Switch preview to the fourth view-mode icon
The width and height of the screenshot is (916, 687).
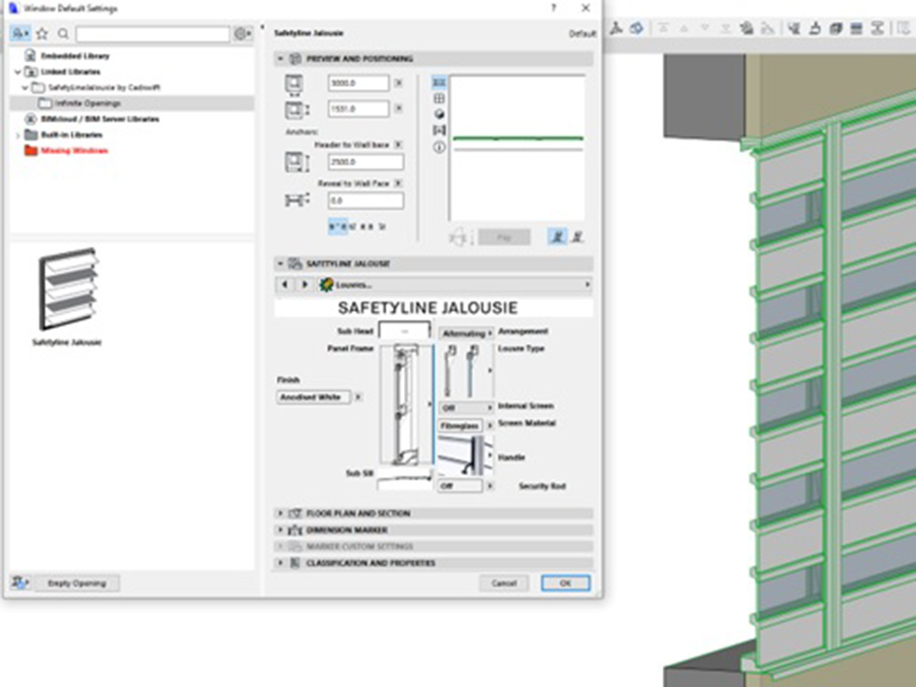pyautogui.click(x=439, y=130)
